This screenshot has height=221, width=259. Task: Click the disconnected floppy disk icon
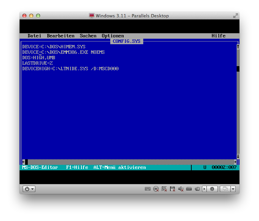click(172, 189)
